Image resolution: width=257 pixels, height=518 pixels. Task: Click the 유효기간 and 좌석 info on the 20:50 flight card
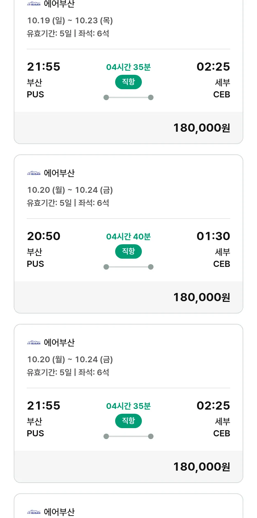point(68,203)
